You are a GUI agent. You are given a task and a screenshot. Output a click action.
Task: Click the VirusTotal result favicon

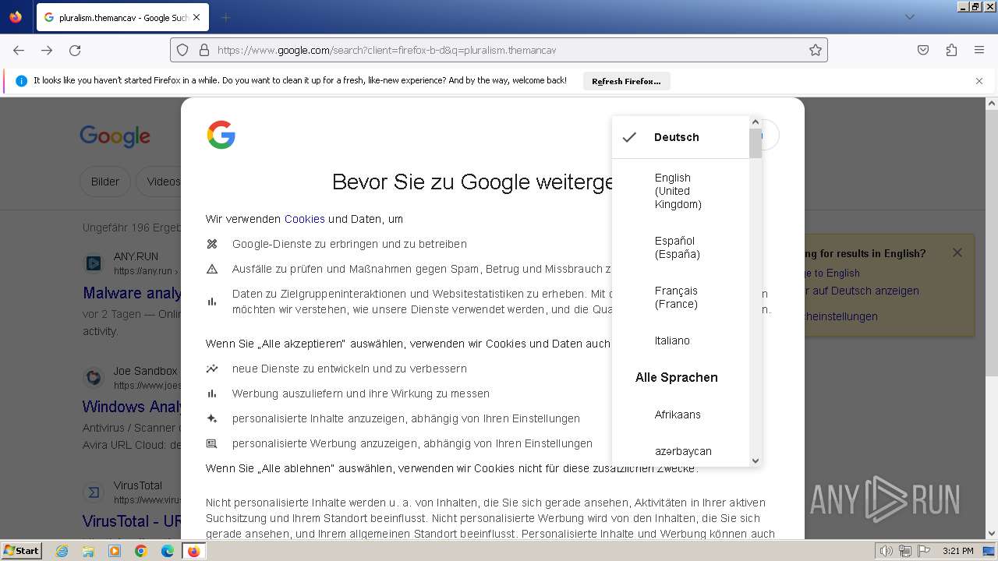pyautogui.click(x=94, y=492)
